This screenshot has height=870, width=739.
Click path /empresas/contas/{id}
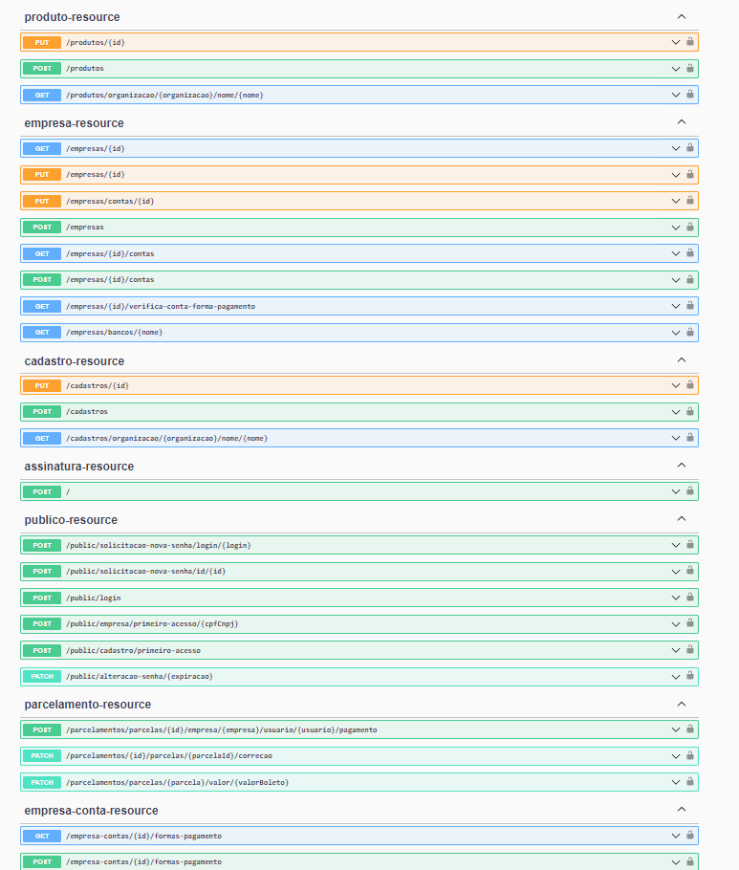pos(110,201)
